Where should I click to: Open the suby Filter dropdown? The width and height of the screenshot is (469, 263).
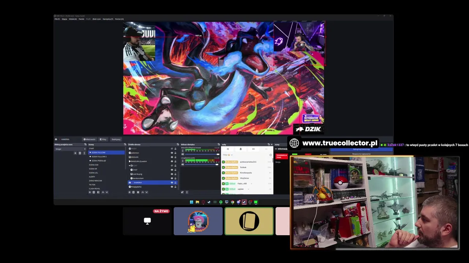228,155
